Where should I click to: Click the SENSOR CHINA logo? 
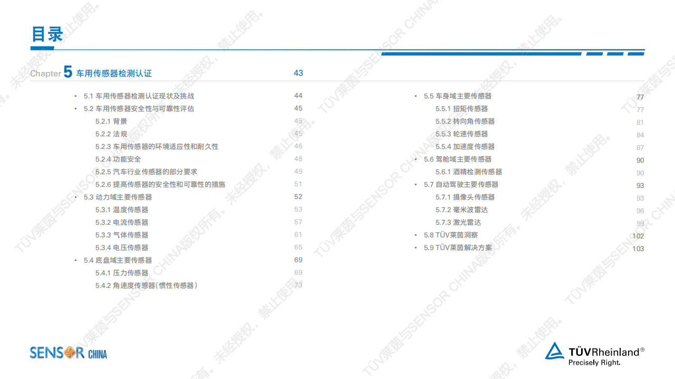tap(68, 353)
